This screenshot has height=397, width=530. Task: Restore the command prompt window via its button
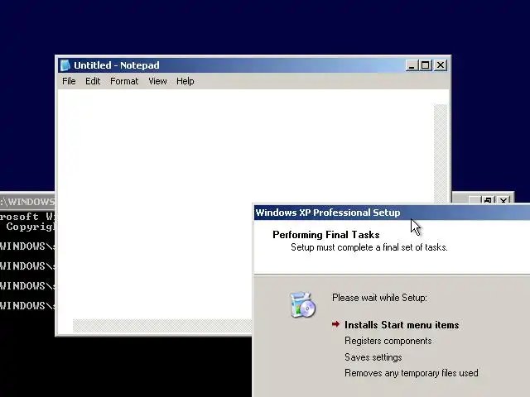coord(489,200)
